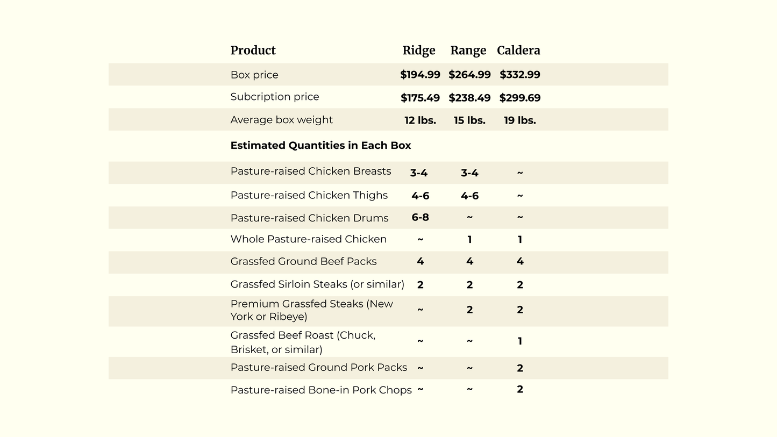Click the $175.49 subscription price
Image resolution: width=777 pixels, height=437 pixels.
tap(420, 98)
